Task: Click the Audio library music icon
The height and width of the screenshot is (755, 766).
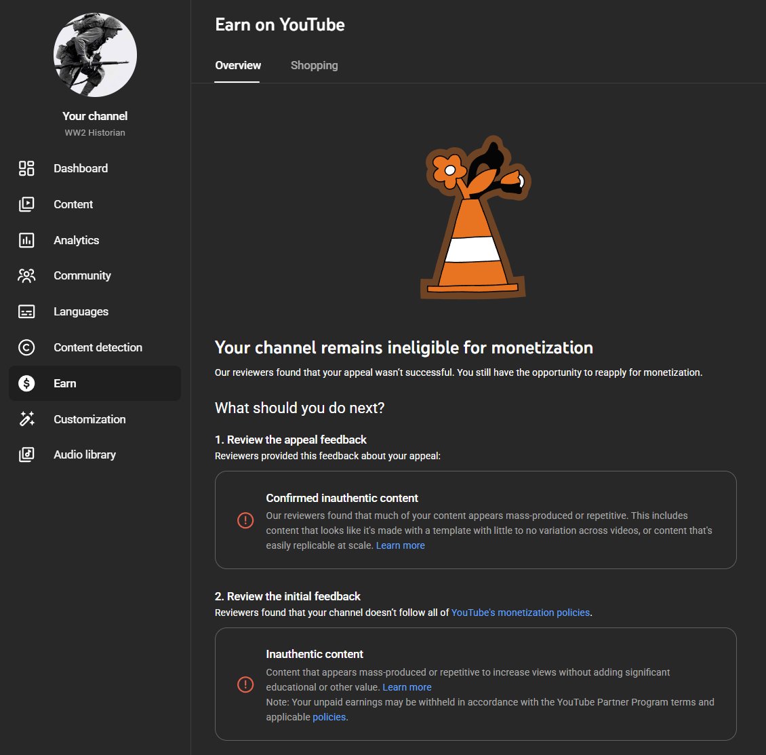Action: coord(26,454)
